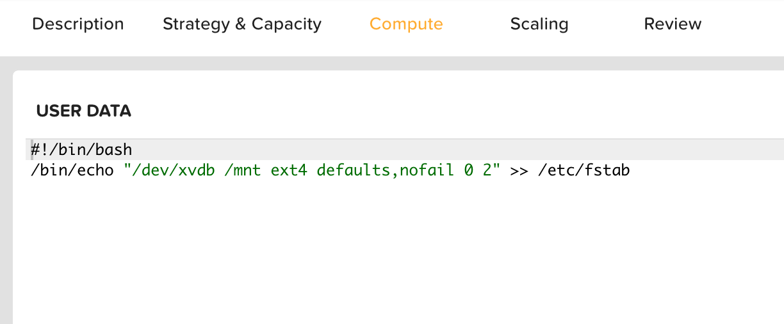Viewport: 784px width, 324px height.
Task: Click the /bin/echo command text
Action: [73, 171]
